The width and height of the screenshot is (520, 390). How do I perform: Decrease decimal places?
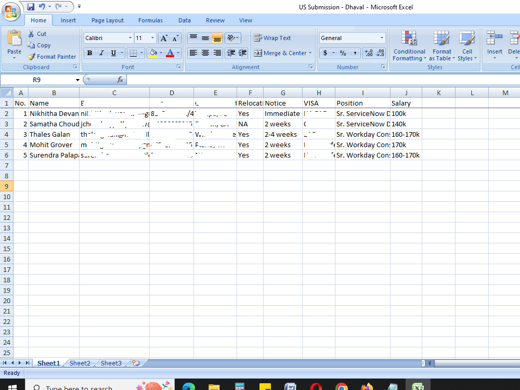coord(380,53)
